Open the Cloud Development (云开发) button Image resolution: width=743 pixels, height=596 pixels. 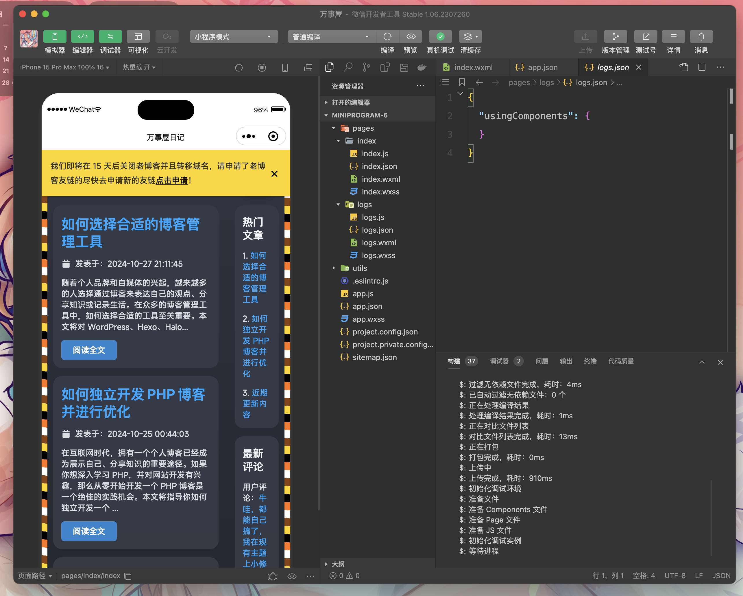(167, 36)
